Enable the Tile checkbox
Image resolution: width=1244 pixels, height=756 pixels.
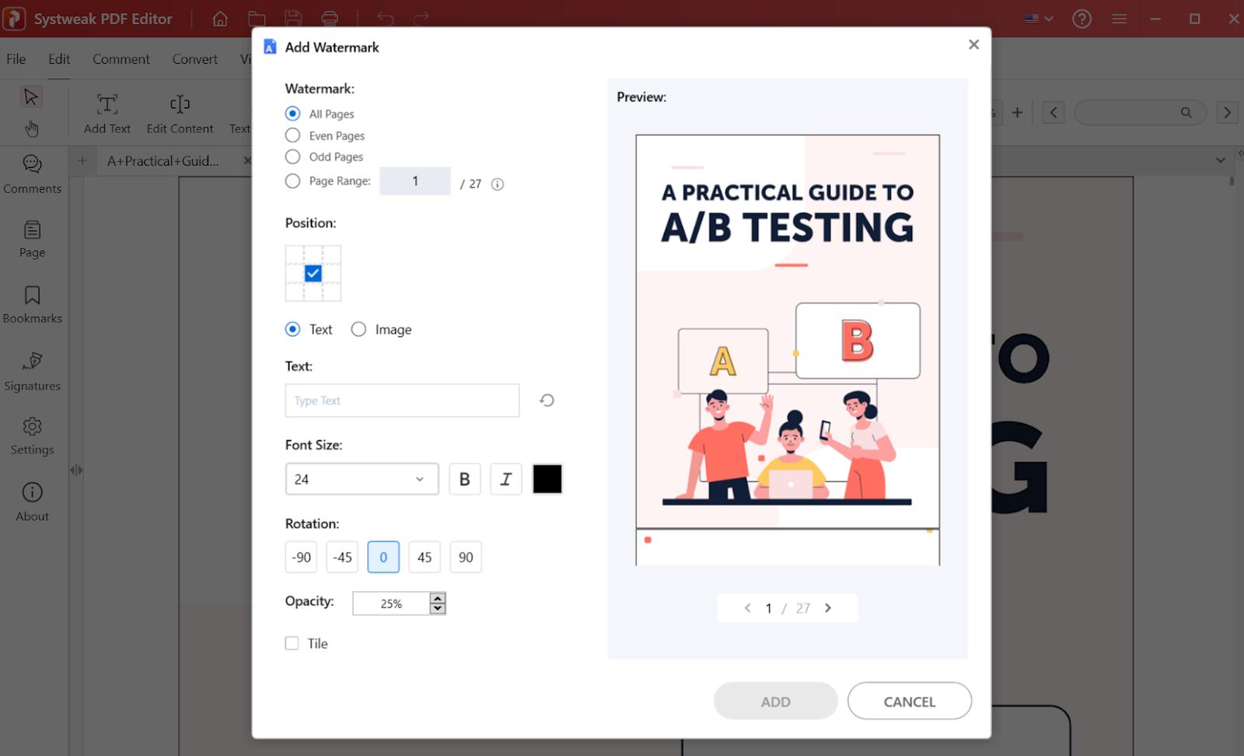(x=292, y=643)
